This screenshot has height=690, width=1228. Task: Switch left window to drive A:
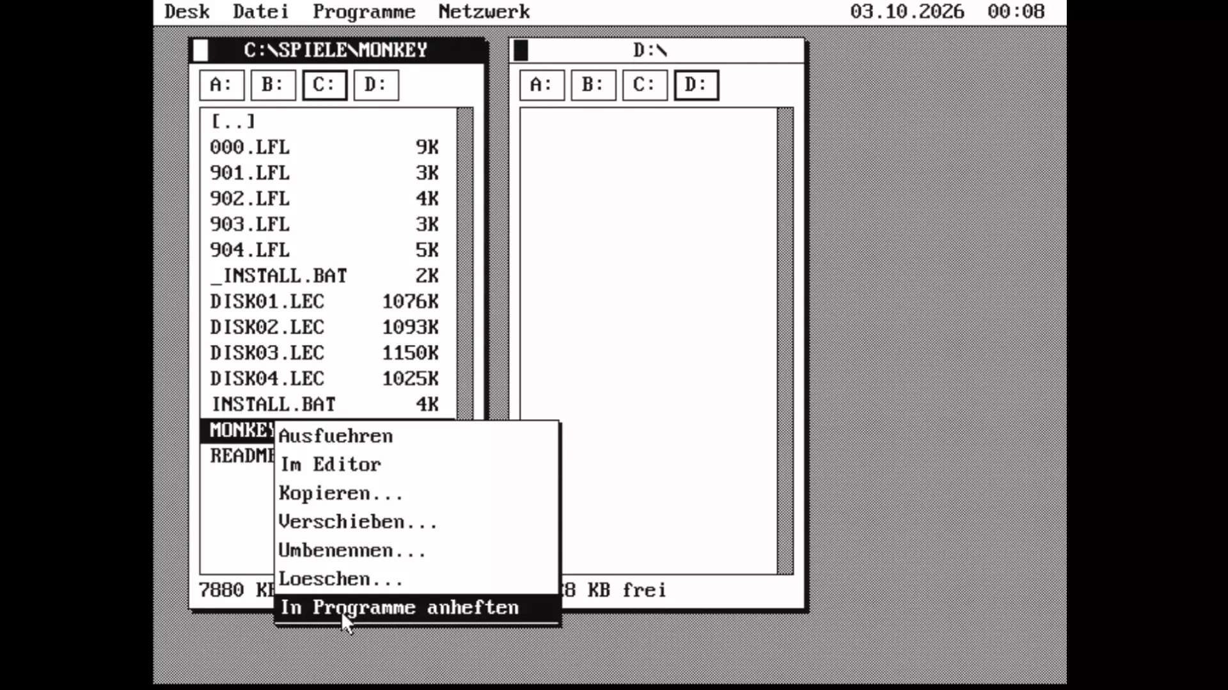coord(222,85)
